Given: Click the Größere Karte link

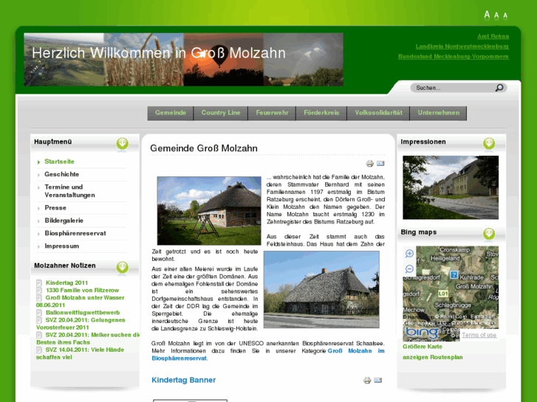Looking at the screenshot, I should (x=423, y=347).
